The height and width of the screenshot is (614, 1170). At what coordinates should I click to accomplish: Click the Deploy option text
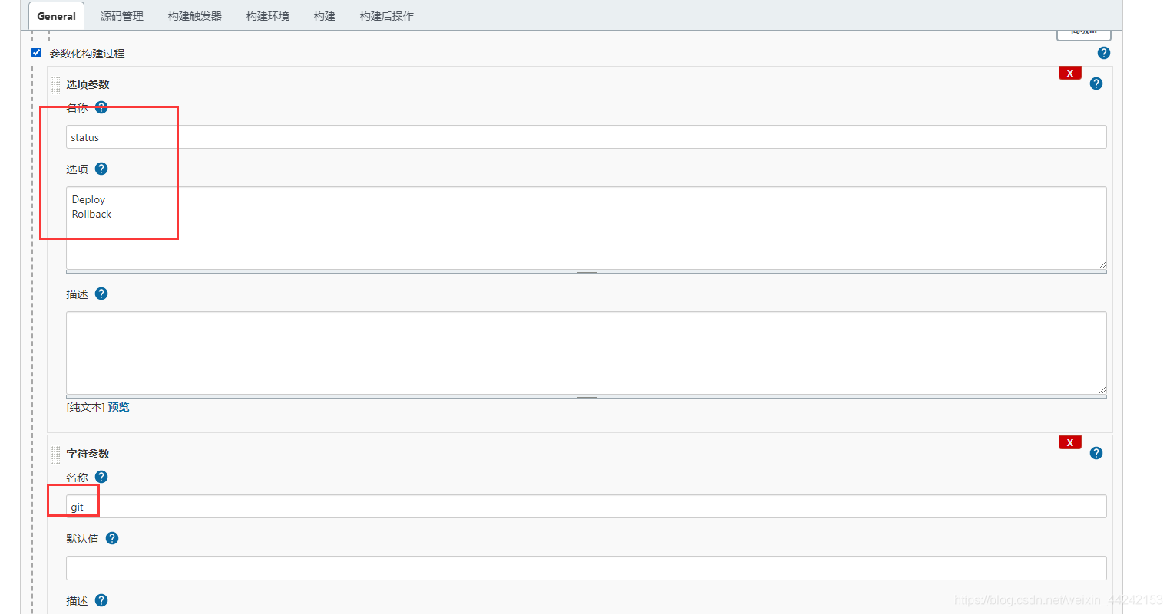coord(88,199)
